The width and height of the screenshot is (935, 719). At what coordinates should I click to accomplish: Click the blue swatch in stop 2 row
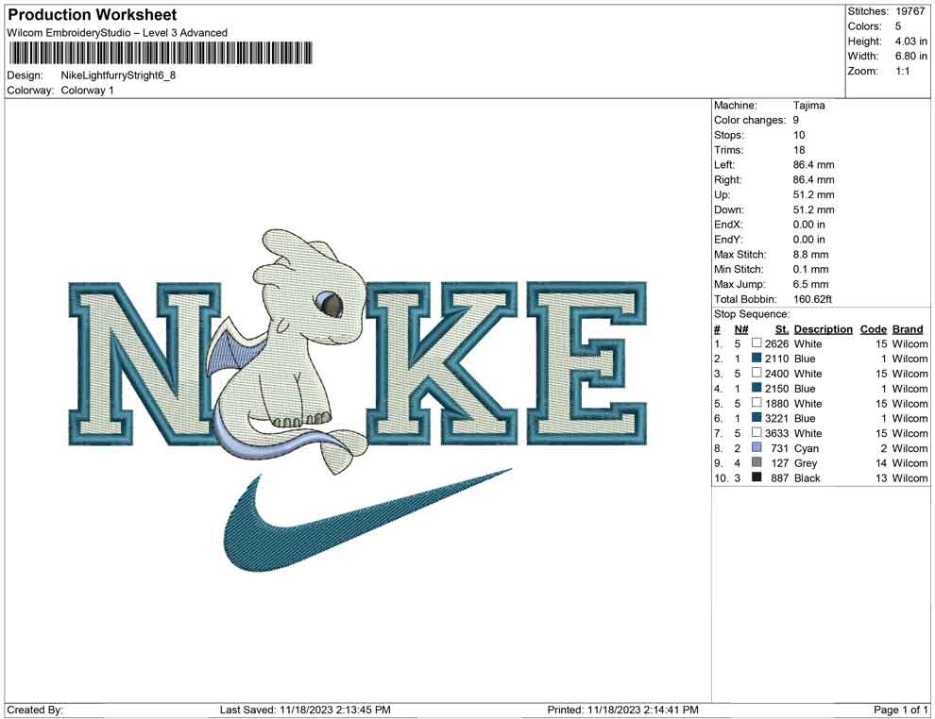click(x=756, y=359)
